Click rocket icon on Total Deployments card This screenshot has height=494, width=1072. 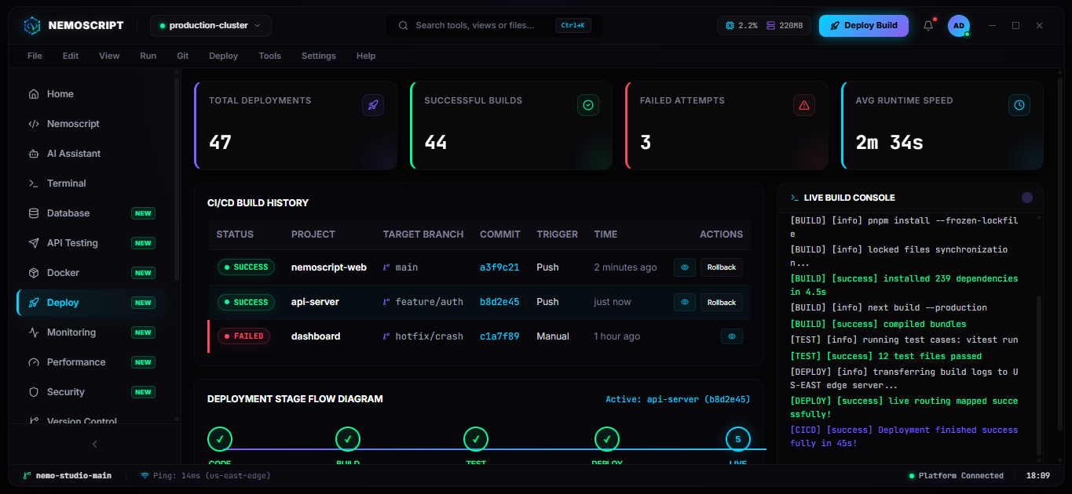click(x=373, y=105)
